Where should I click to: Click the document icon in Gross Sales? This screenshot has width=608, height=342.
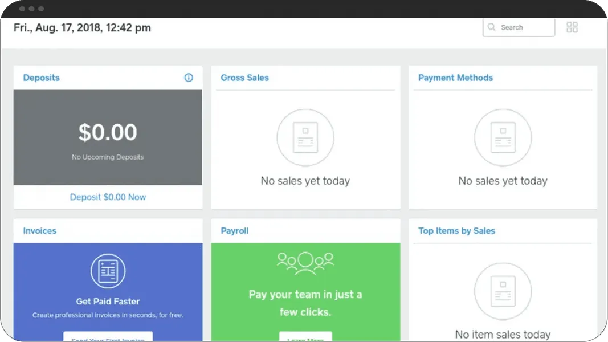[305, 137]
